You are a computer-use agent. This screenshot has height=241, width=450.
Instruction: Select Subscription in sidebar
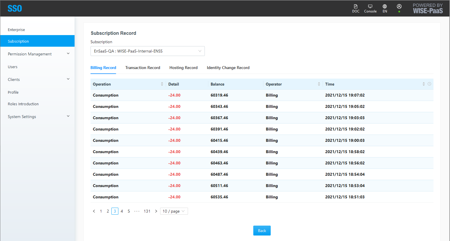point(37,41)
